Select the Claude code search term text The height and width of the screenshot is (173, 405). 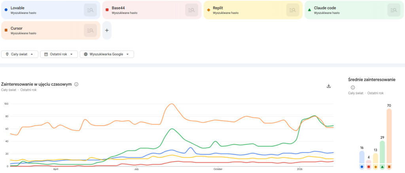[x=324, y=8]
